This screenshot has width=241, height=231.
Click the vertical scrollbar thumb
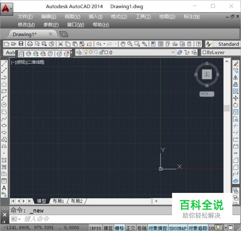coord(227,108)
